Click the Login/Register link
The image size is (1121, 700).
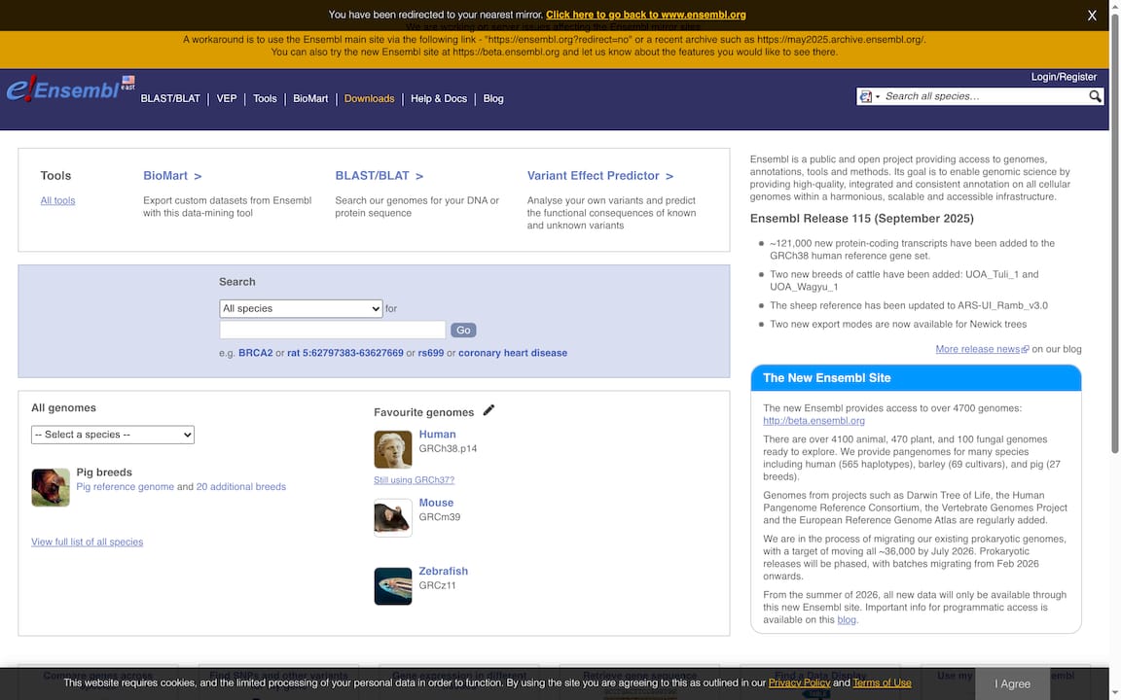point(1064,77)
